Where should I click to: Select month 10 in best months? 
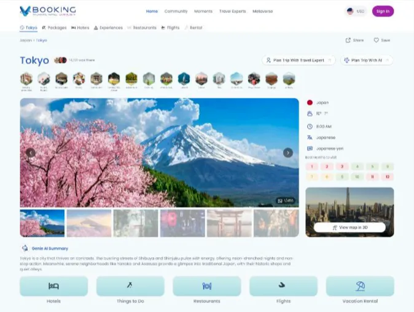[357, 177]
